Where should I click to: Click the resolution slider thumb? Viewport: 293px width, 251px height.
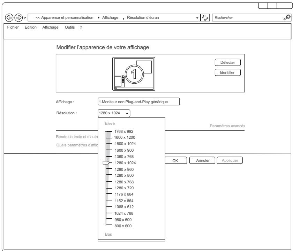pyautogui.click(x=106, y=163)
